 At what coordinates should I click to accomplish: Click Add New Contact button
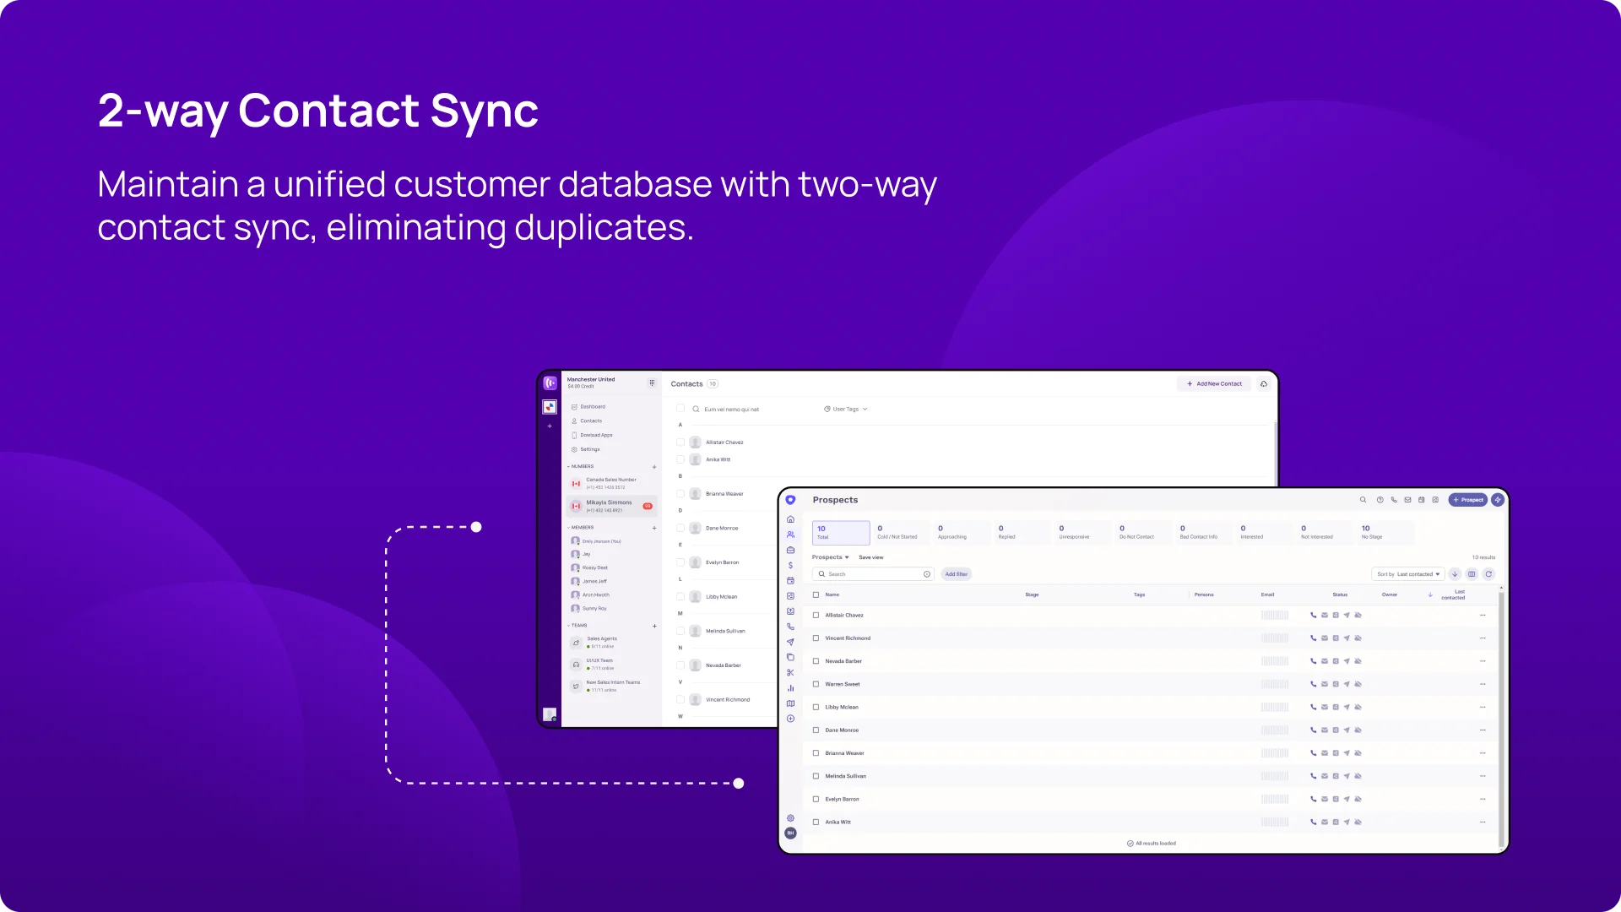pyautogui.click(x=1214, y=384)
